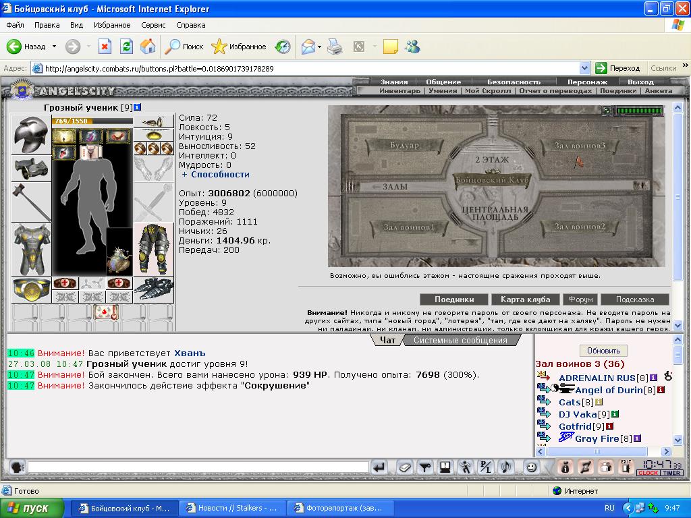This screenshot has width=691, height=518.
Task: Open the Файл menu
Action: [15, 25]
